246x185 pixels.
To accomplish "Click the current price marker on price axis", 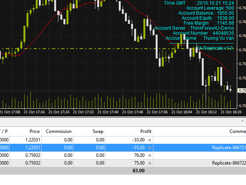I will point(242,91).
